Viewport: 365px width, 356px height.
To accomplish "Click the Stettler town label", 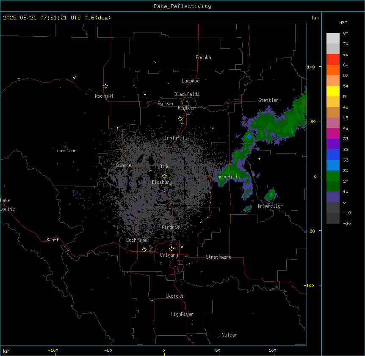I will [268, 100].
